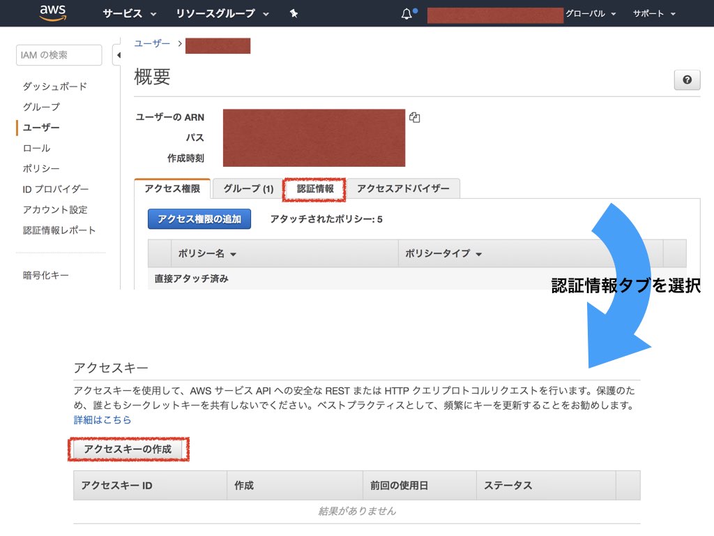Select ユーザー in the sidebar
The height and width of the screenshot is (536, 714).
pyautogui.click(x=41, y=127)
